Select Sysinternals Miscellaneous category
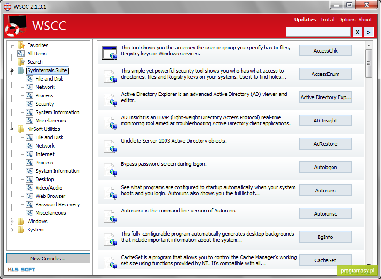The image size is (381, 279). 50,121
